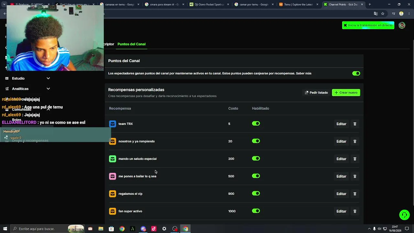414x233 pixels.
Task: Edit the nosotros y ya rompiendo reward
Action: click(x=341, y=141)
